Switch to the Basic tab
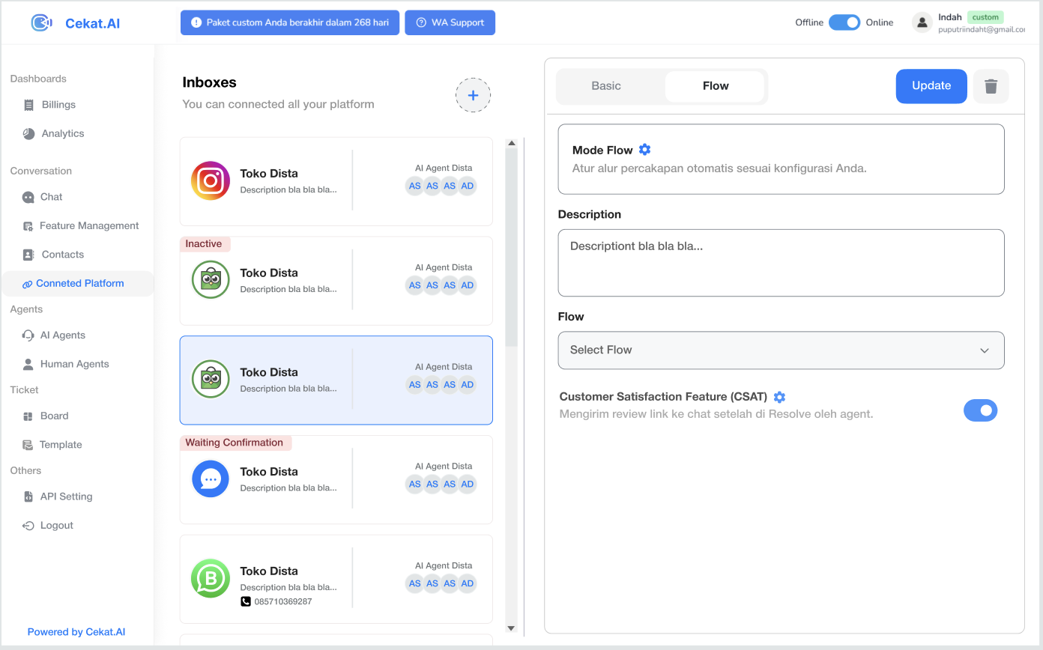This screenshot has width=1043, height=650. pyautogui.click(x=606, y=86)
